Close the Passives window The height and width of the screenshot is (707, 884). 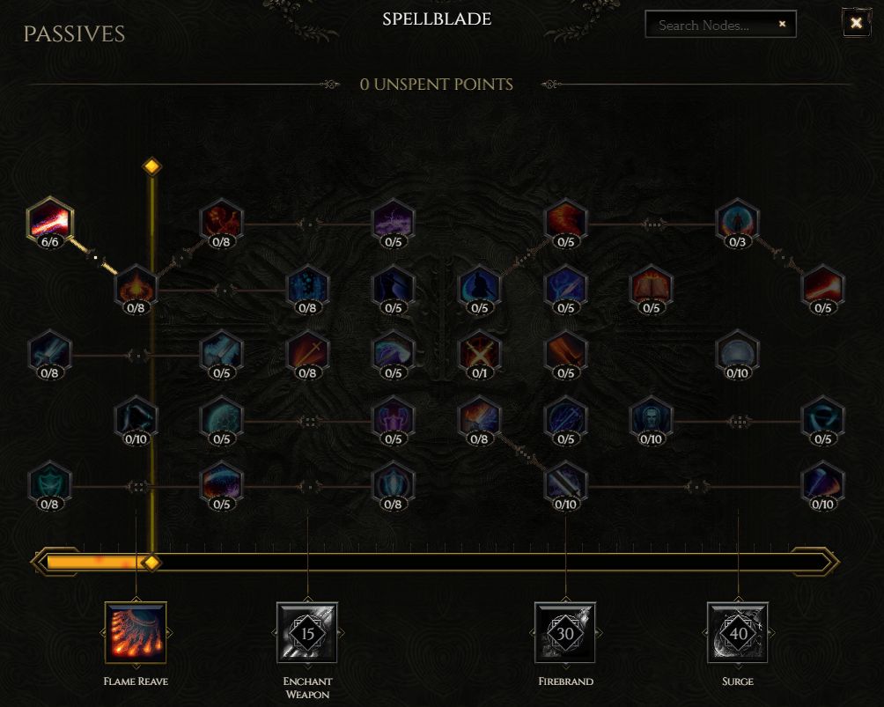[856, 23]
